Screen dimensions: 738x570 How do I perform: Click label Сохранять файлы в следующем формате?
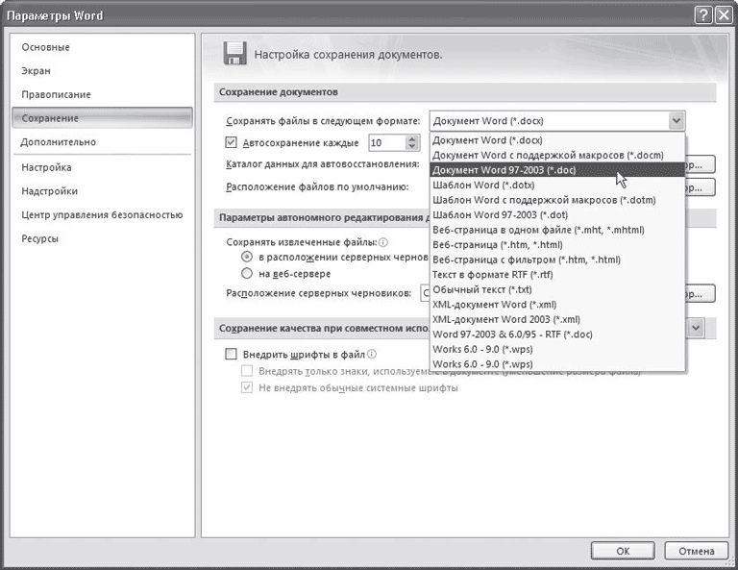click(x=323, y=121)
